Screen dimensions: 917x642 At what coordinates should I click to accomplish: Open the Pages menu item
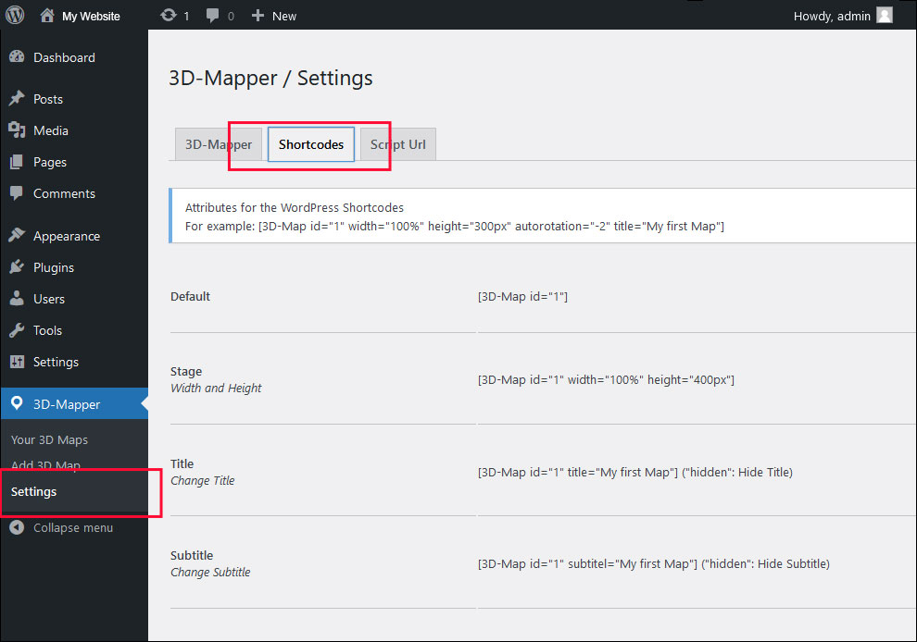click(x=50, y=163)
